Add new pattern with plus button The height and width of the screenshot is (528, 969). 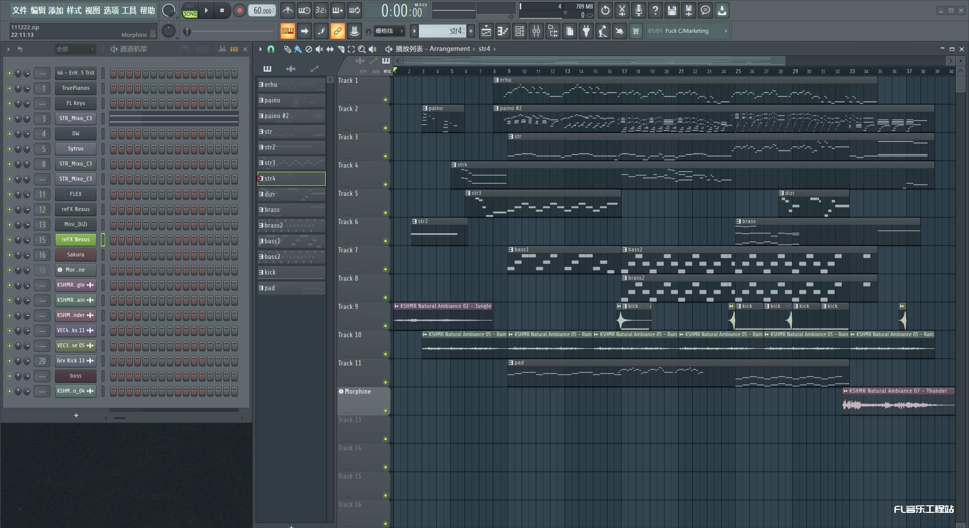pos(471,31)
